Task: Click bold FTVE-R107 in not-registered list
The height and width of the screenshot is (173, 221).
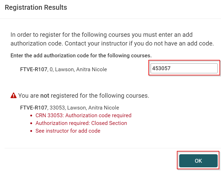Action: (x=34, y=108)
